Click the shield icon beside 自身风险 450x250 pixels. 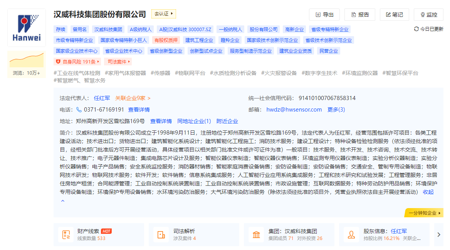tap(58, 62)
